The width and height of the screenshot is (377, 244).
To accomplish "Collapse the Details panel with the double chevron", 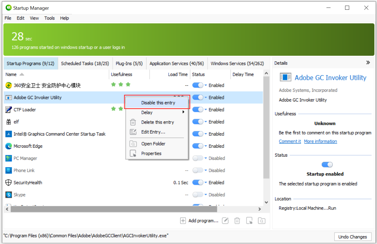I will pyautogui.click(x=368, y=62).
